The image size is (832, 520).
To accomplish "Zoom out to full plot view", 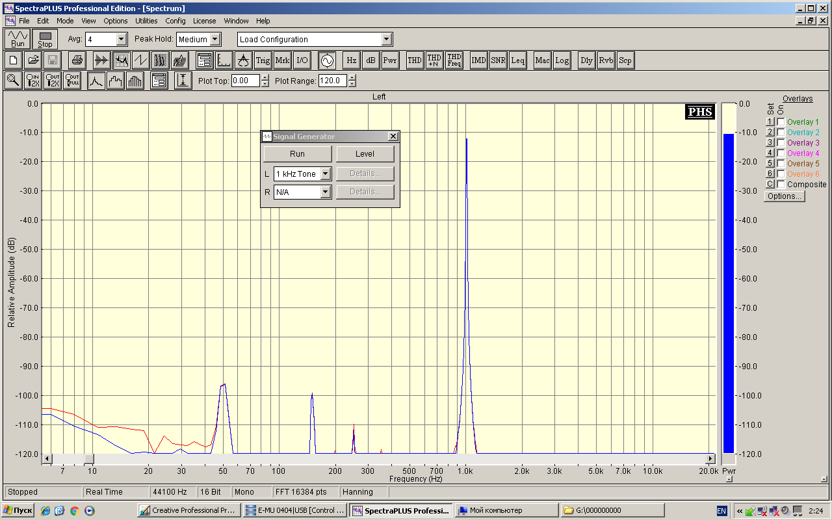I will pos(72,81).
